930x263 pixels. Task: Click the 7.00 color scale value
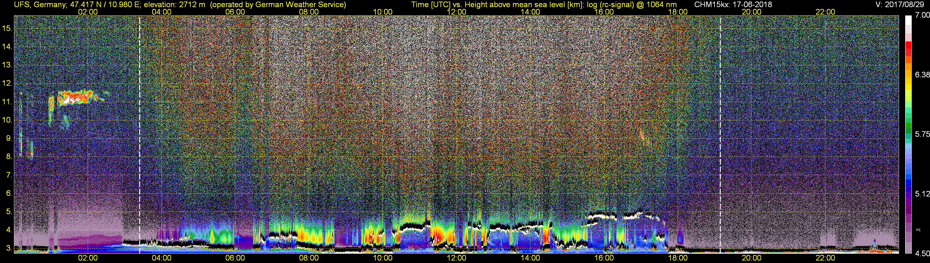coord(923,15)
